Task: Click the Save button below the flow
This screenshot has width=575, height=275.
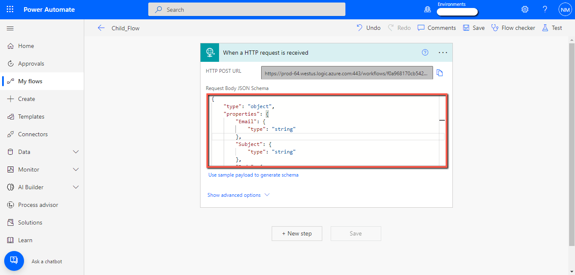Action: (x=356, y=233)
